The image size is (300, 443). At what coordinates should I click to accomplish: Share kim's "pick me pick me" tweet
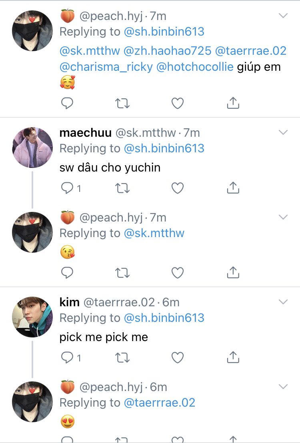point(233,358)
